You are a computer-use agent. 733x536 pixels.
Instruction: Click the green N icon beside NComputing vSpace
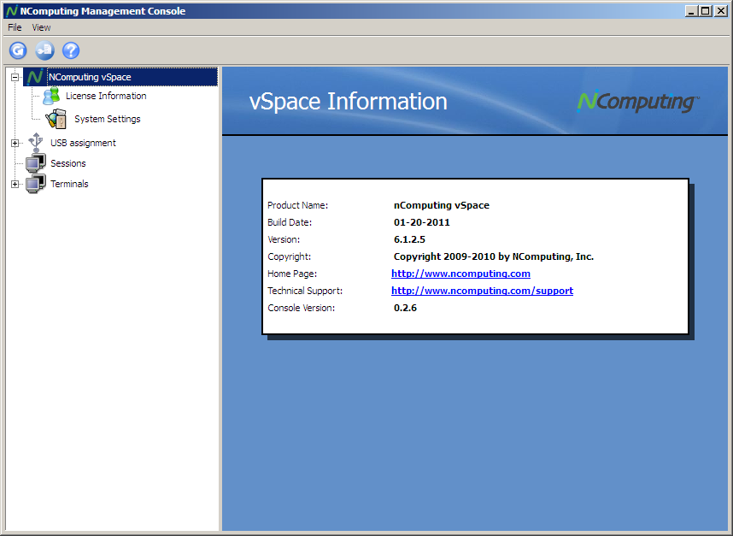click(x=35, y=77)
